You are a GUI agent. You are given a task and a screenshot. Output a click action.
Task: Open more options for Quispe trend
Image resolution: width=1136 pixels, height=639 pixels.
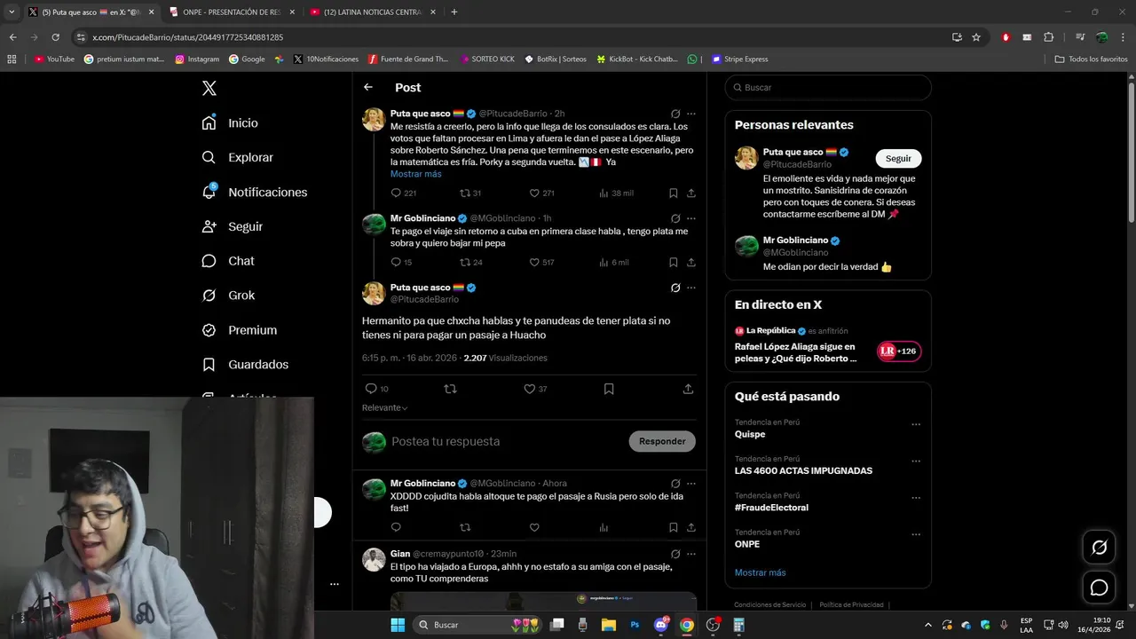[916, 424]
